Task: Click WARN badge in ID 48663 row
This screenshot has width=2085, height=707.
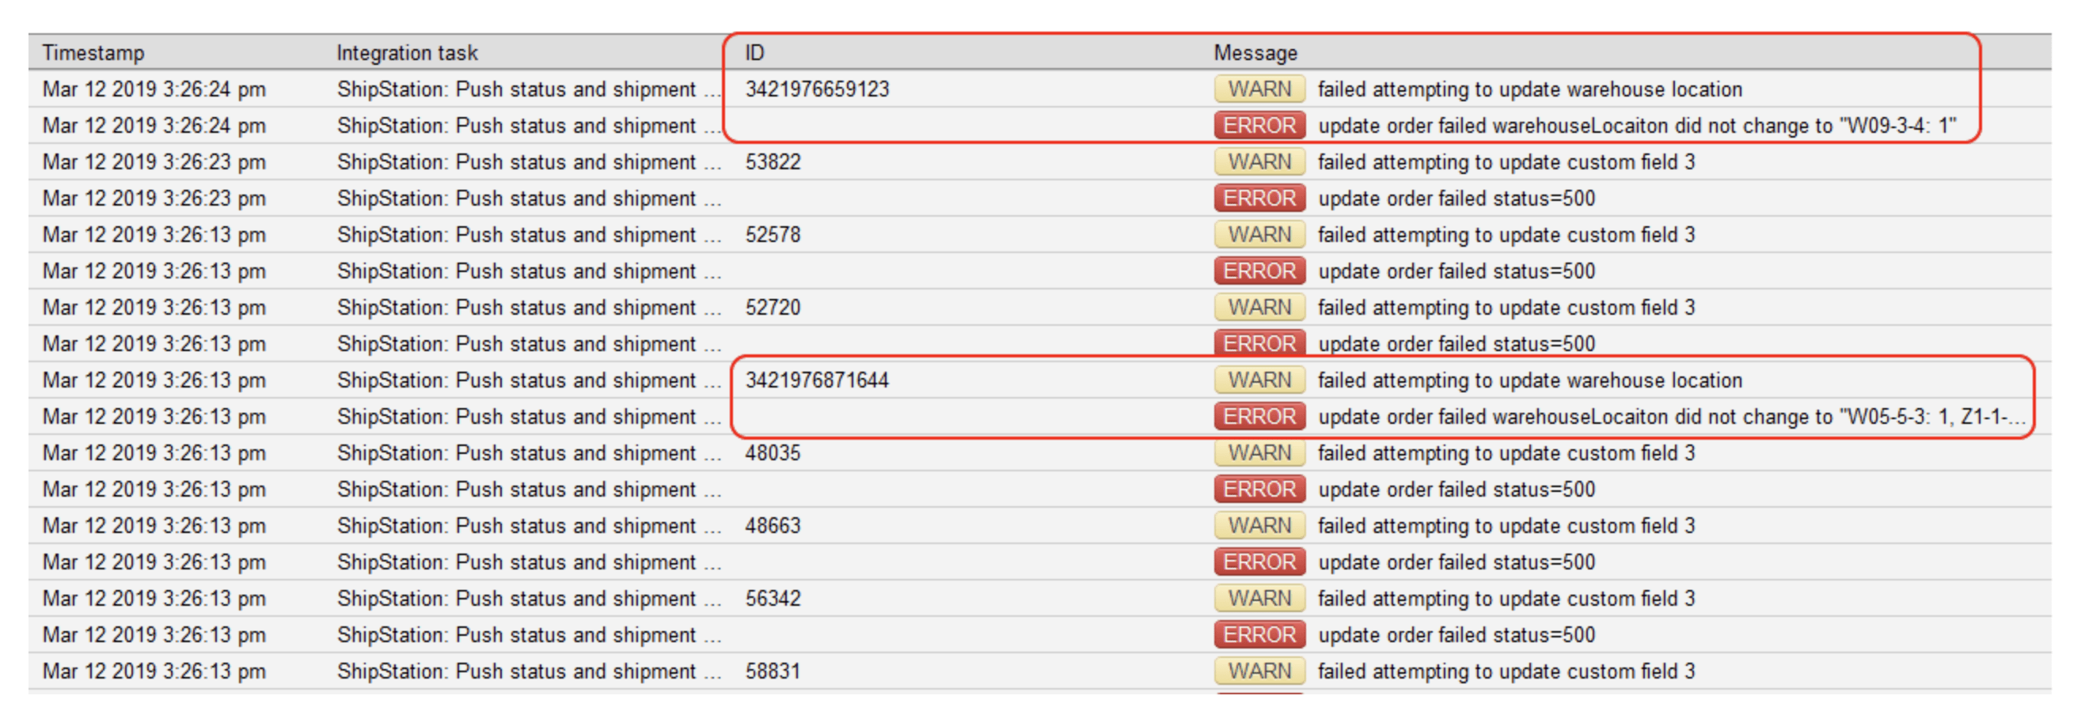Action: tap(1259, 526)
